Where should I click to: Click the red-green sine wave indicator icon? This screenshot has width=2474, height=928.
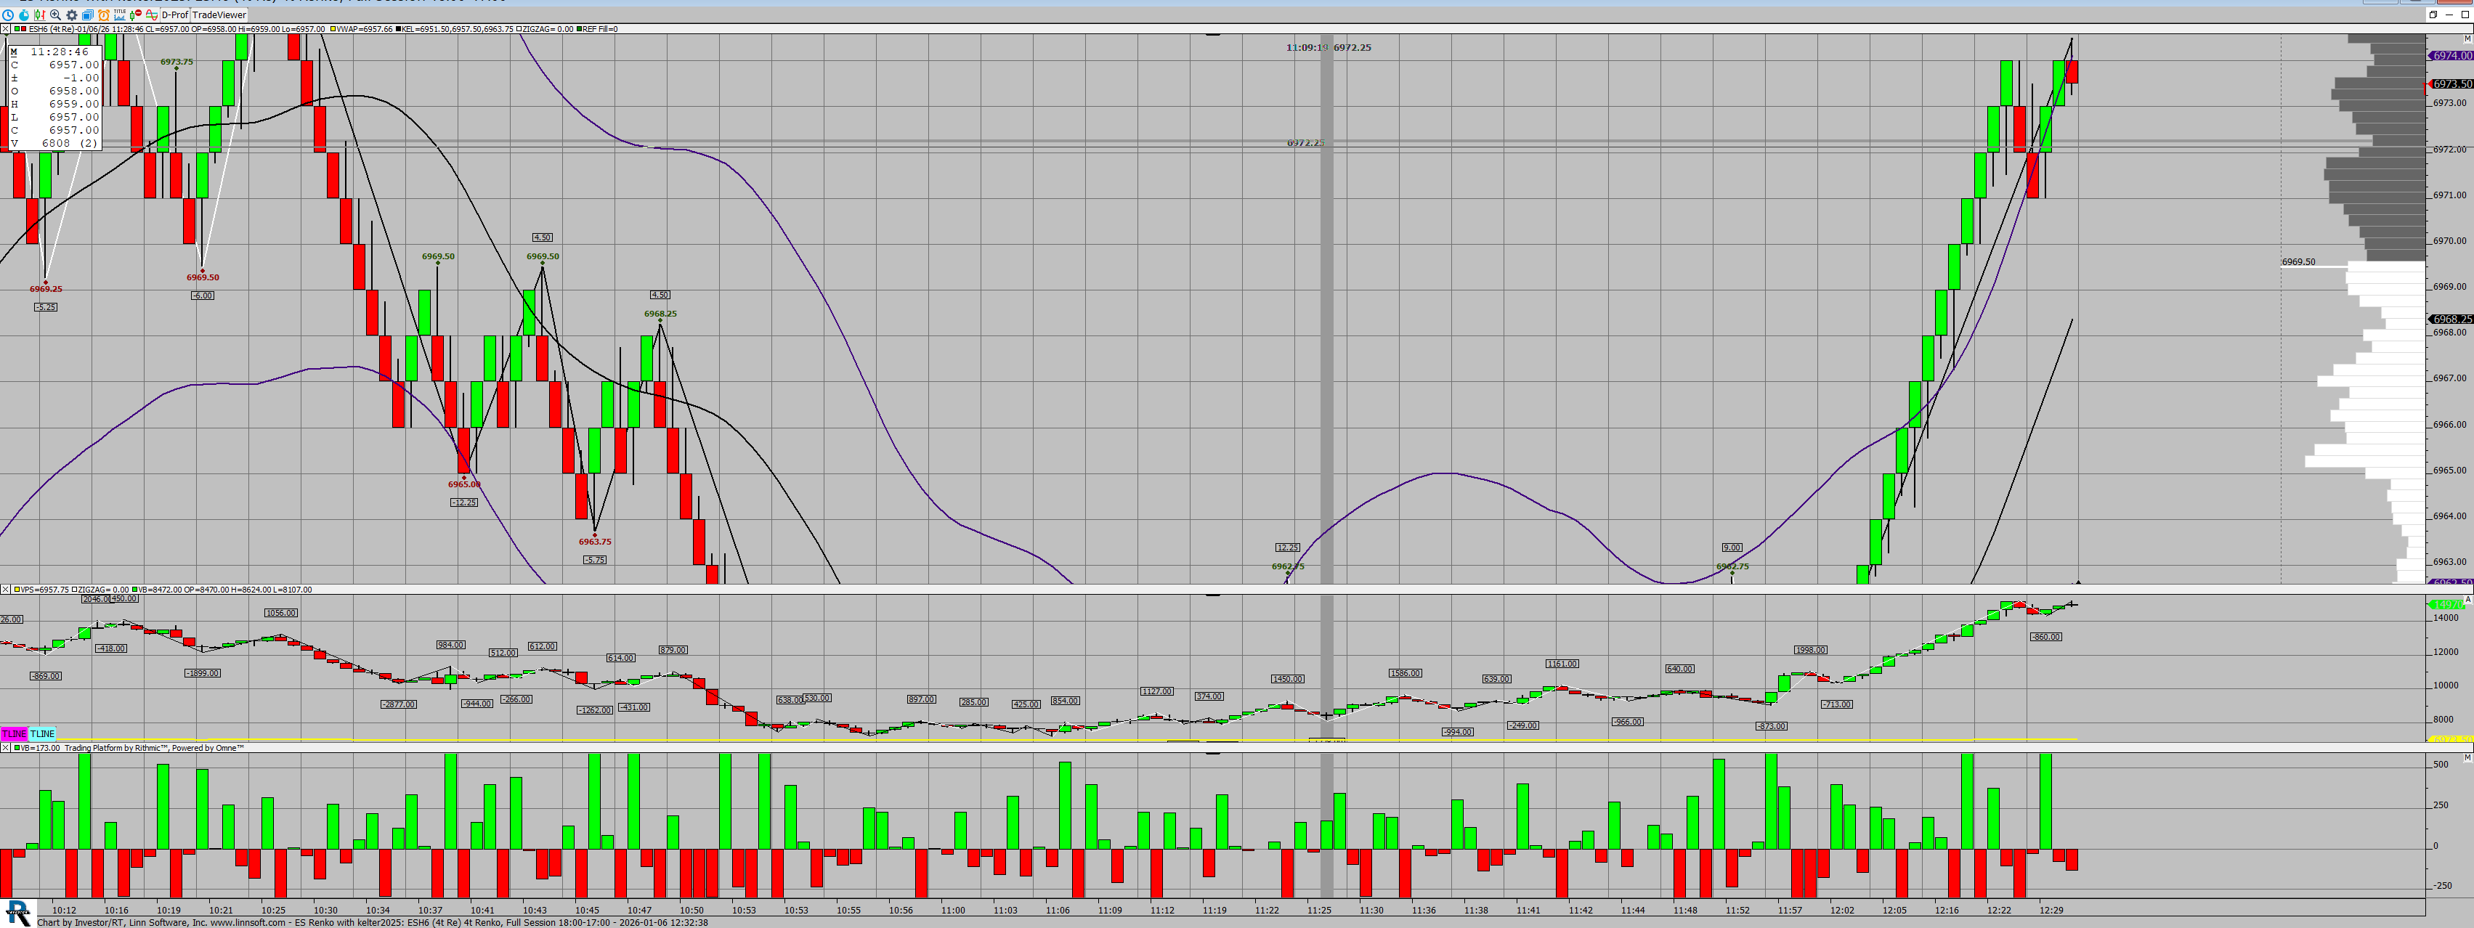click(152, 15)
